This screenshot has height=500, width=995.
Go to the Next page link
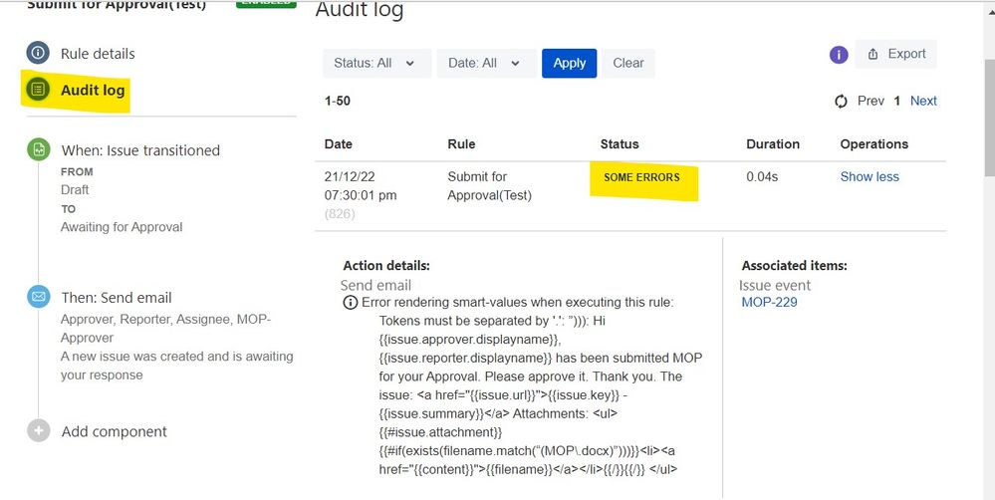[923, 101]
